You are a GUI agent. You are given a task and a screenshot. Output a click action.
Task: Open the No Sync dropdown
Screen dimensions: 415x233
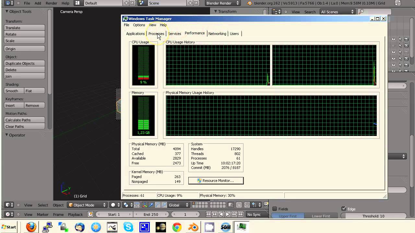pos(257,214)
